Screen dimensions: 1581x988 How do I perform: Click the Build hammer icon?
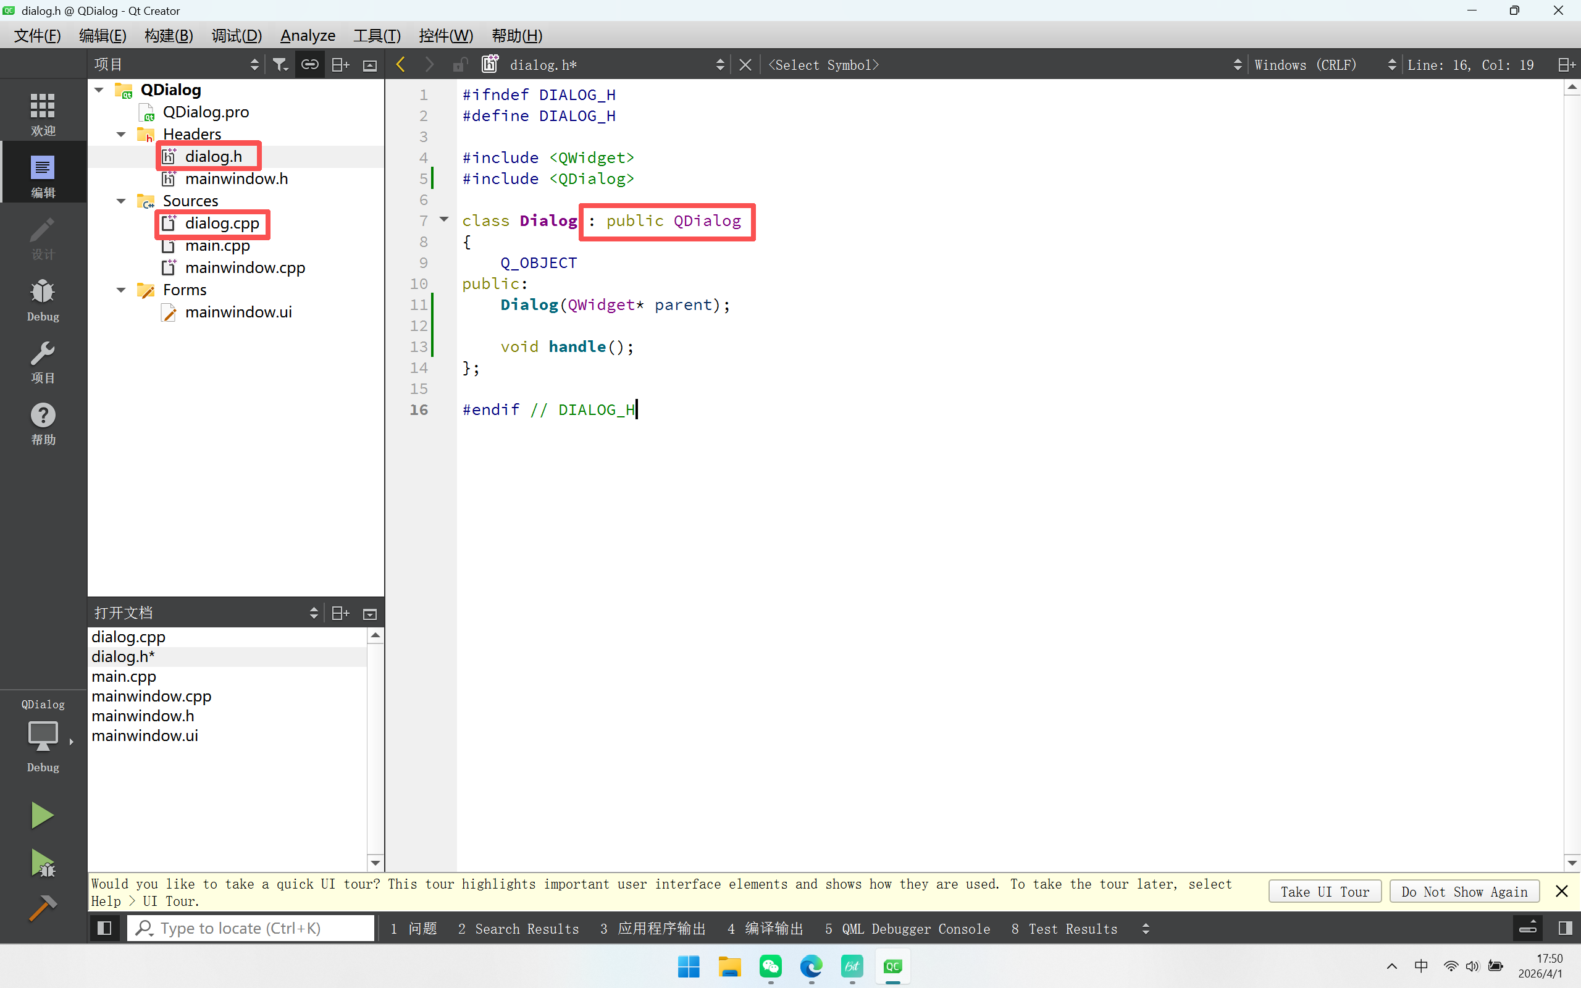[x=43, y=908]
